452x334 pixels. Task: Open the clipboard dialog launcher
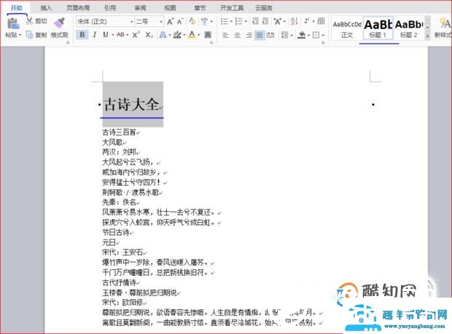click(x=68, y=43)
